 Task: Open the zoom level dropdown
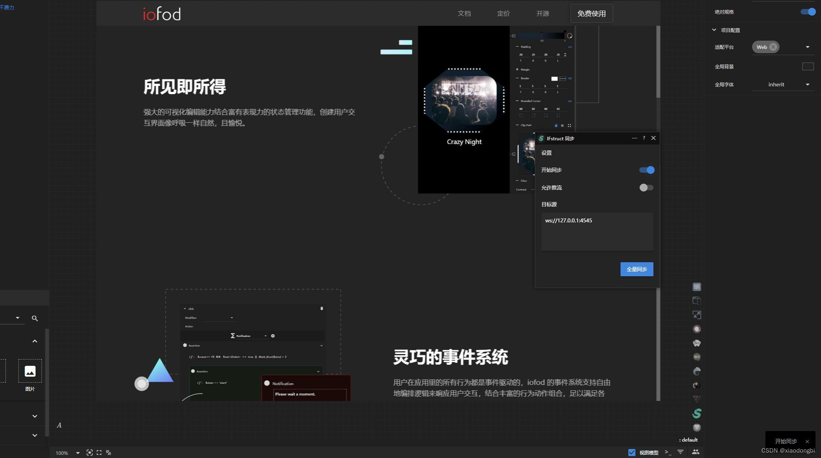(x=78, y=453)
